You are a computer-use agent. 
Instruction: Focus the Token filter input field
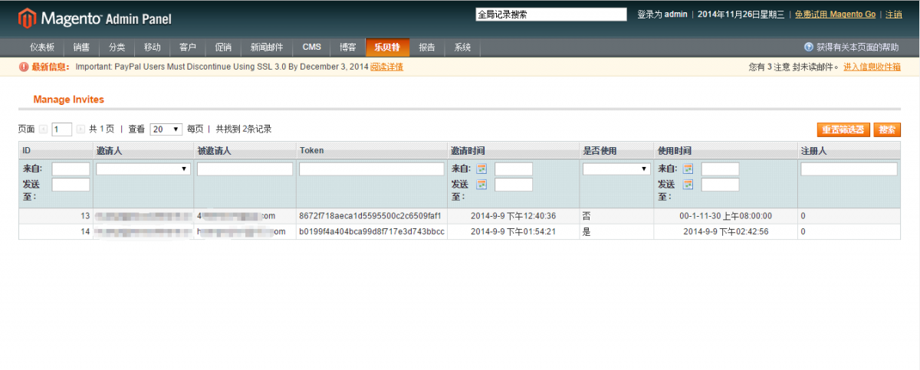pyautogui.click(x=372, y=169)
